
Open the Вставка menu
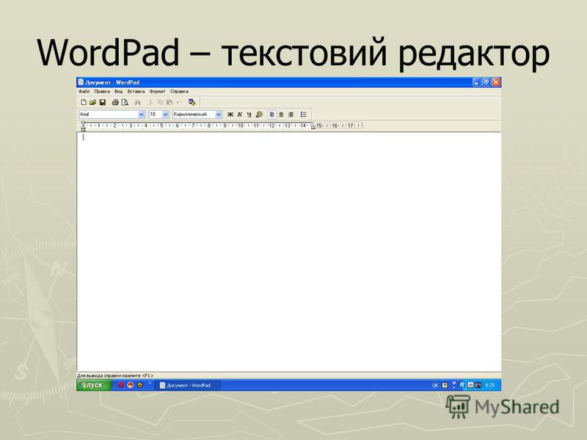point(136,91)
